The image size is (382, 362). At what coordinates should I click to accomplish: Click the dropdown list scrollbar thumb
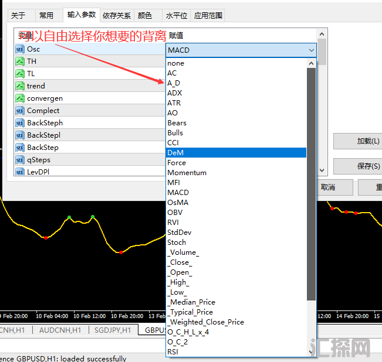(x=311, y=185)
